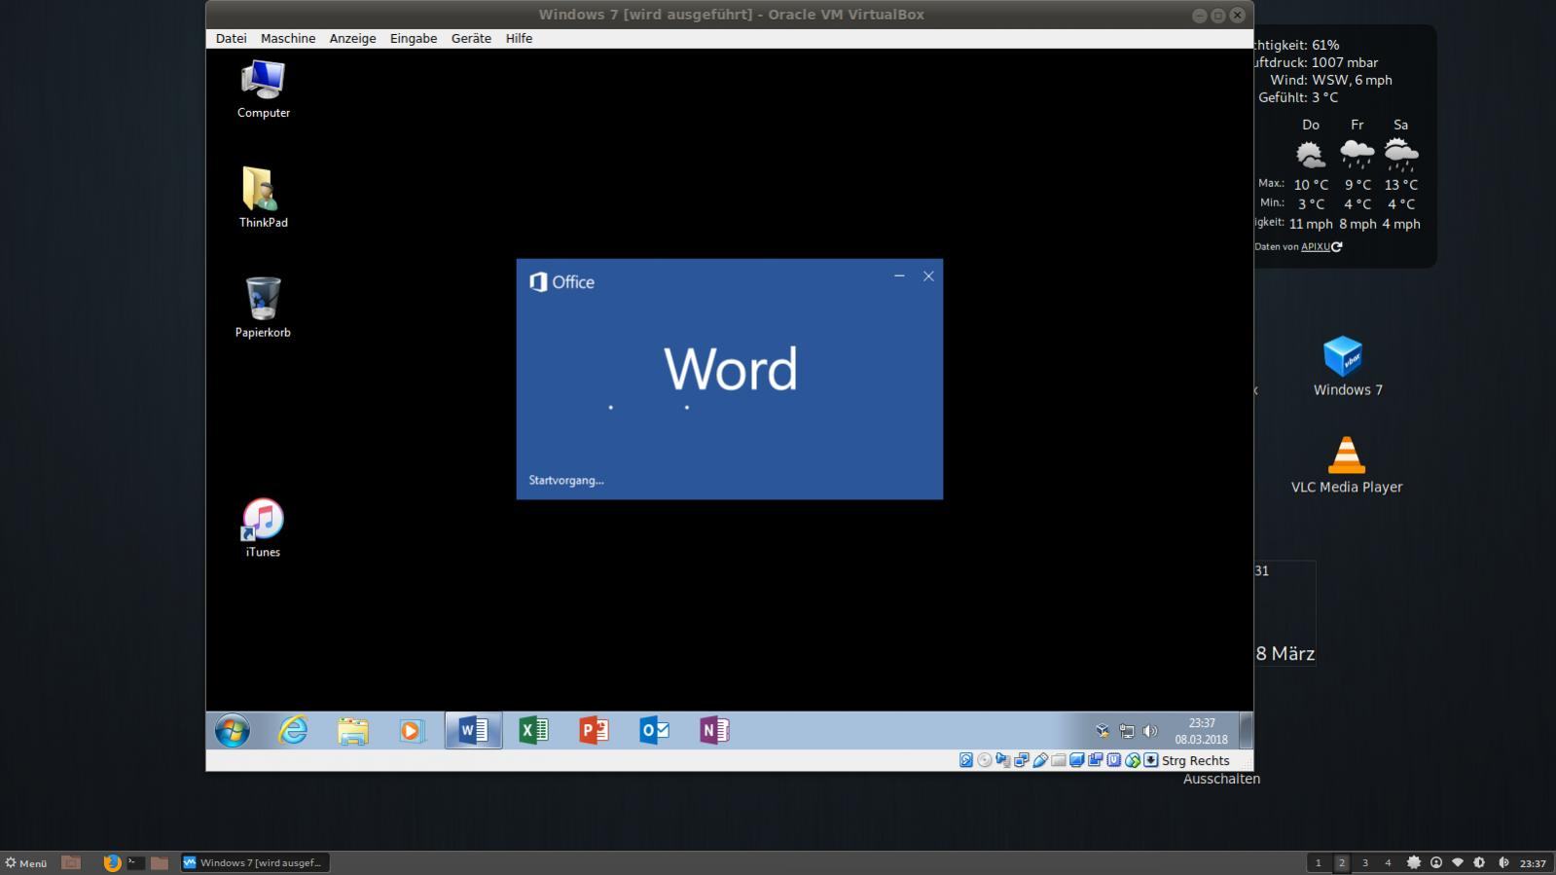Open Windows Explorer from the Windows taskbar

pos(352,730)
